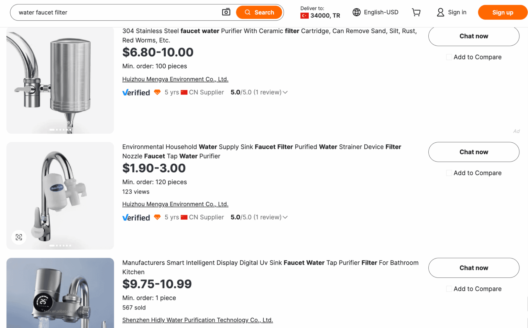The height and width of the screenshot is (328, 528).
Task: Click the diamond supplier badge near 5 yrs
Action: (x=157, y=92)
